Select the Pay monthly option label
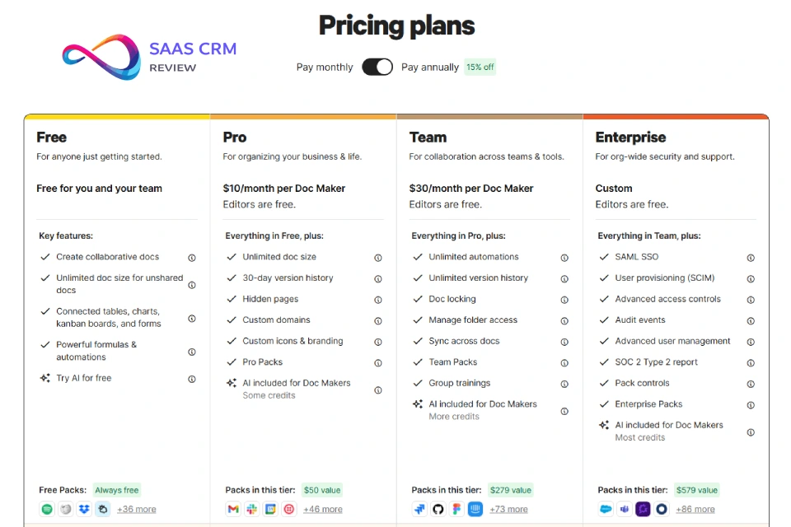This screenshot has height=527, width=791. click(x=325, y=68)
